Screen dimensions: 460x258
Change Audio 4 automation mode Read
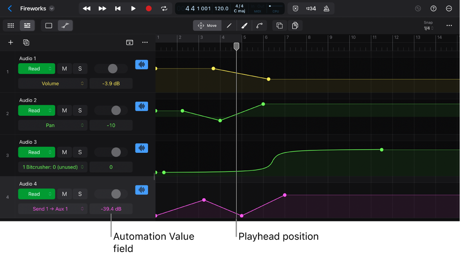click(x=37, y=194)
